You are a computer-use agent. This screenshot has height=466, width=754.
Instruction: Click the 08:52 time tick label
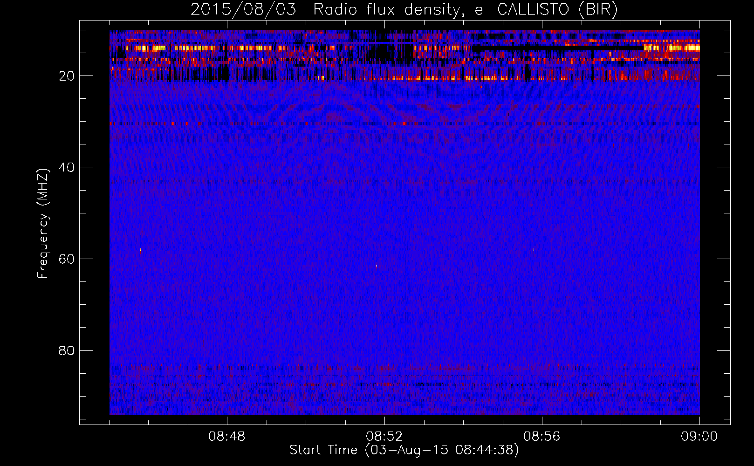384,437
